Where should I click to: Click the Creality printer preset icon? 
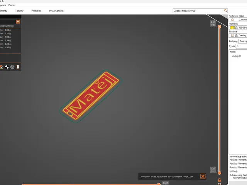[232, 35]
